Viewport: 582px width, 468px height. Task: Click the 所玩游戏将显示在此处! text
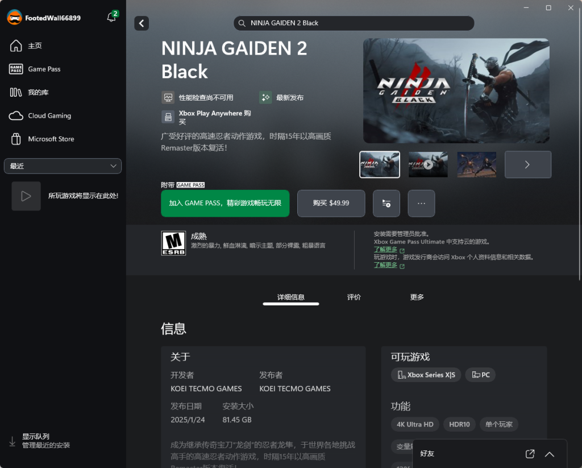(x=83, y=196)
